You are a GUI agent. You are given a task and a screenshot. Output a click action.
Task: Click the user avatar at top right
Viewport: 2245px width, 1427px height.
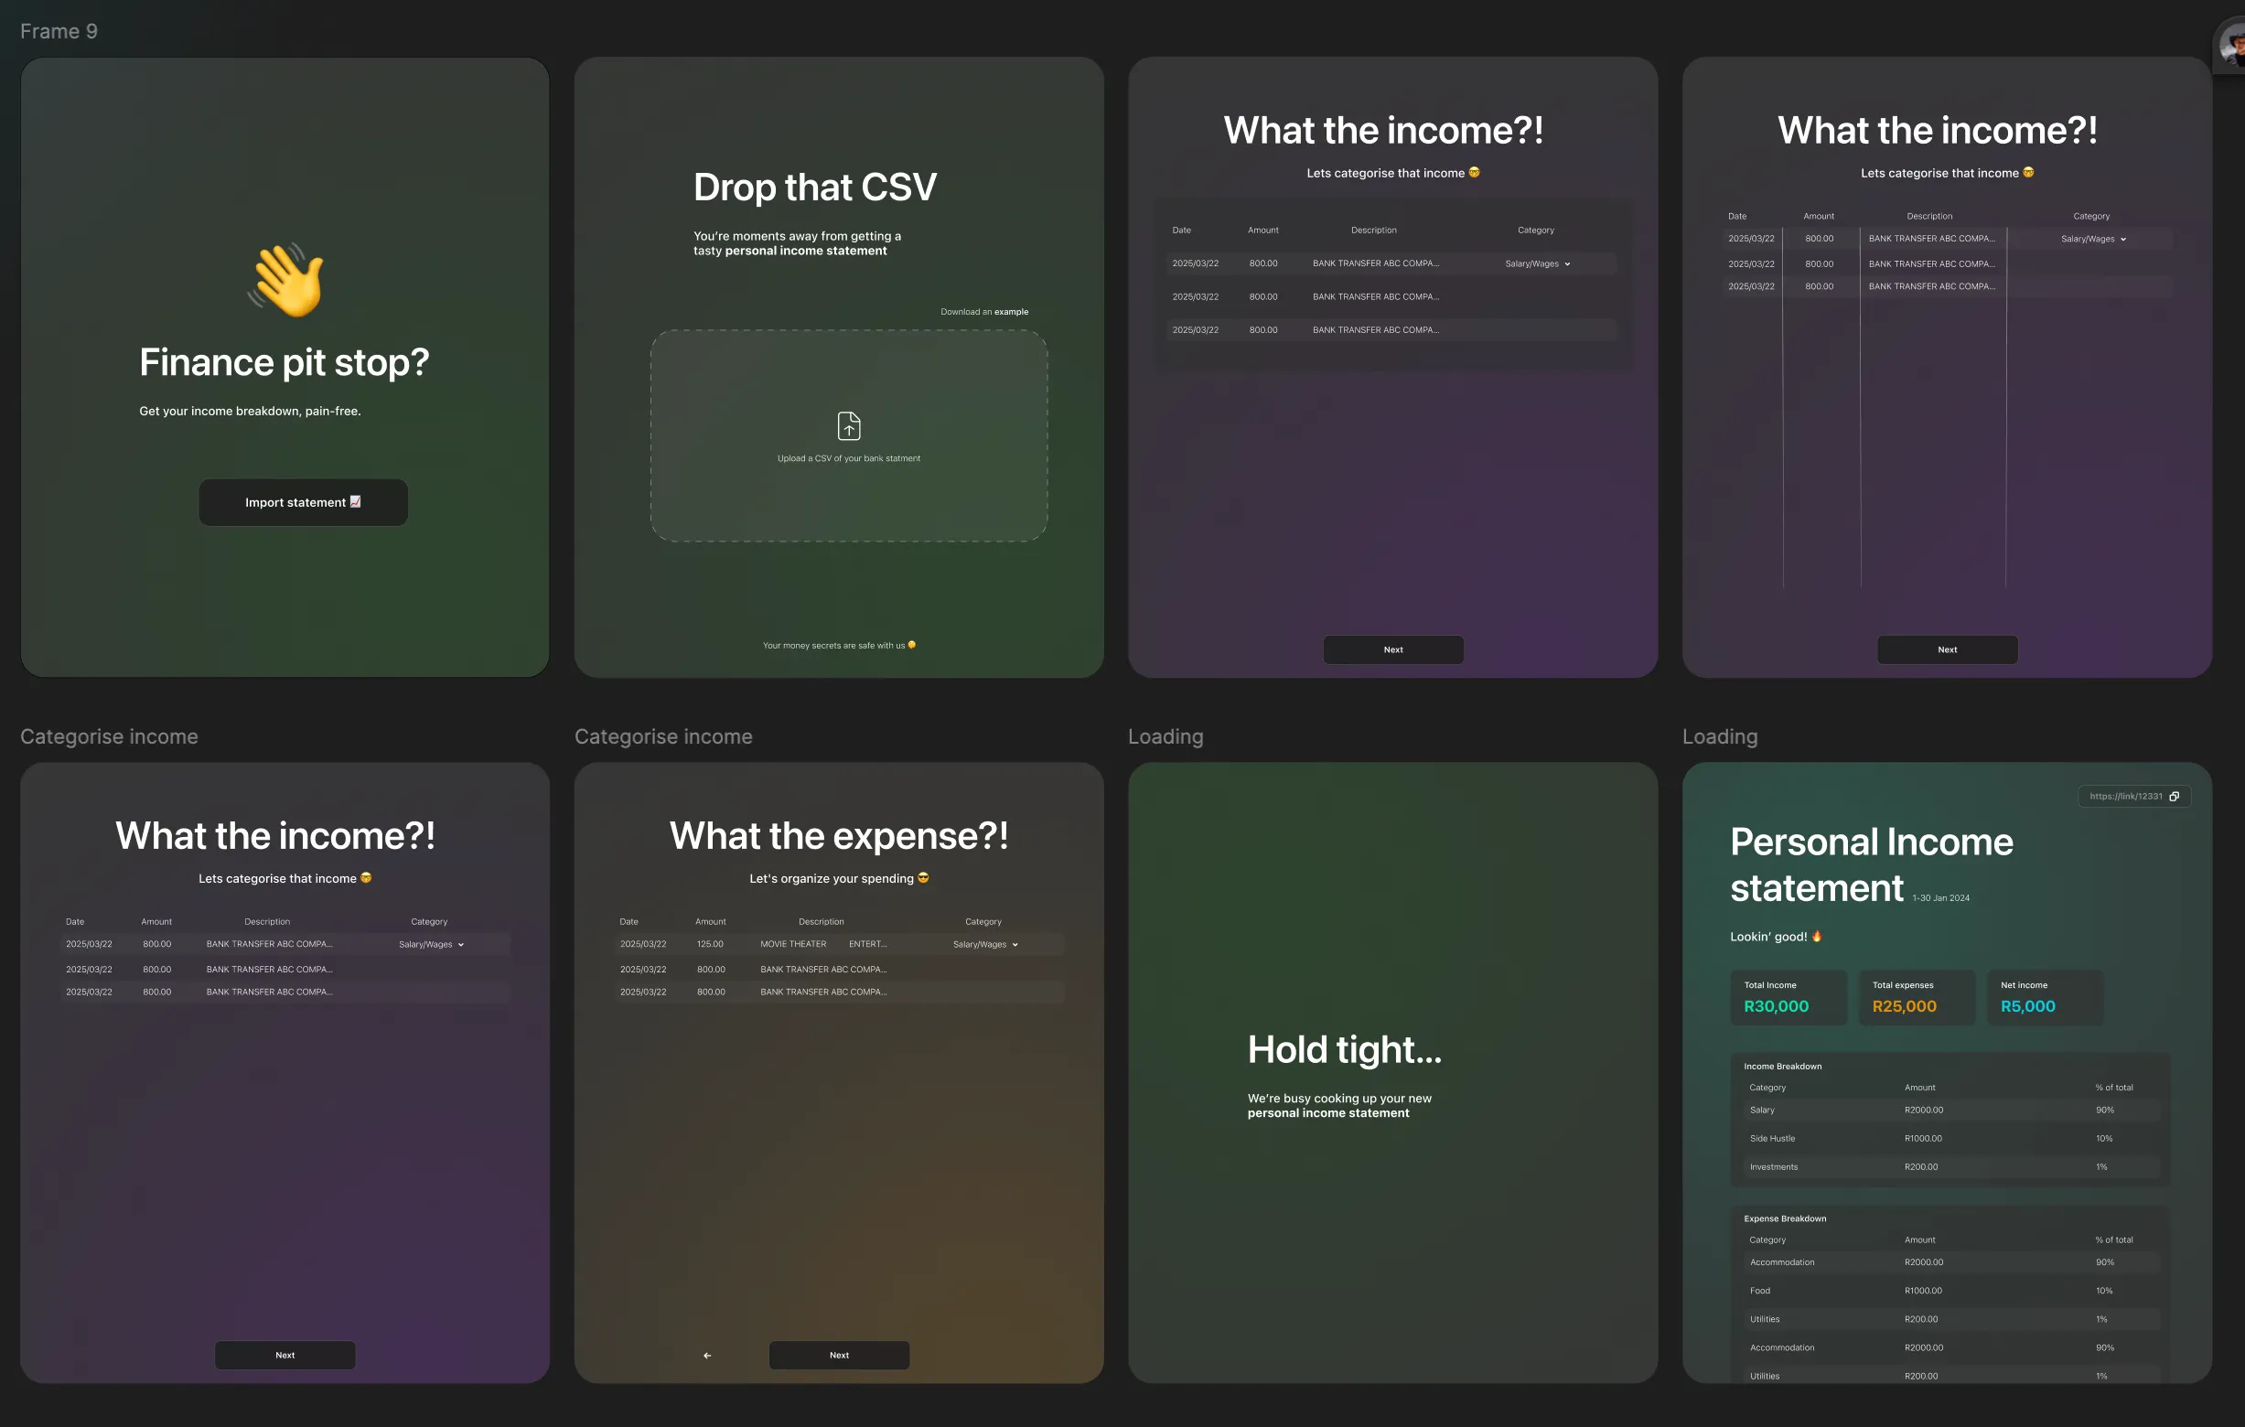2232,45
